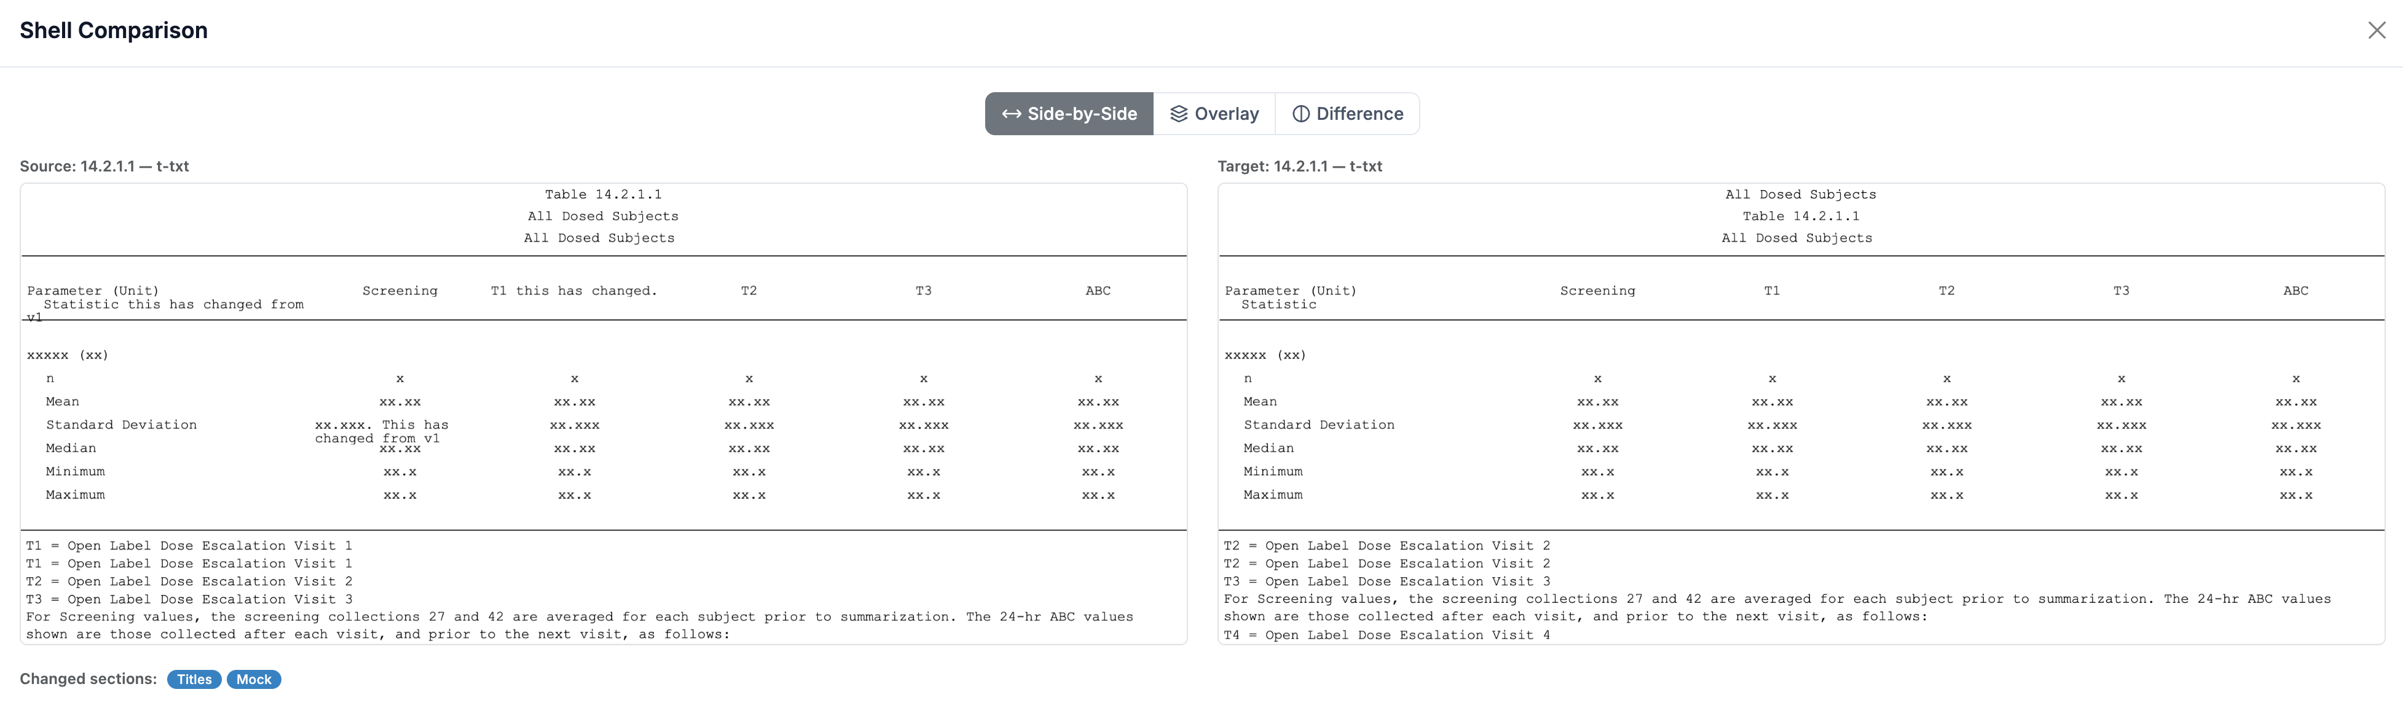The height and width of the screenshot is (708, 2403).
Task: Click the source panel footnotes area
Action: 578,589
